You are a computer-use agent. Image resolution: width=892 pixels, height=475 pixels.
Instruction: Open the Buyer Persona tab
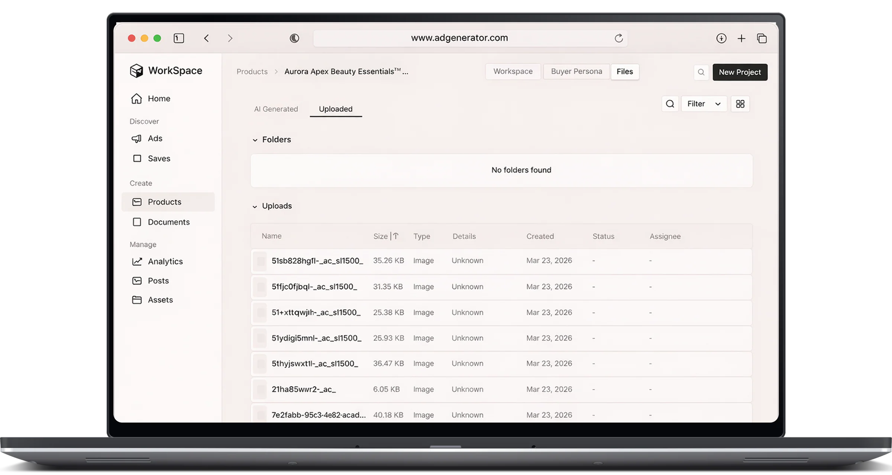(576, 72)
